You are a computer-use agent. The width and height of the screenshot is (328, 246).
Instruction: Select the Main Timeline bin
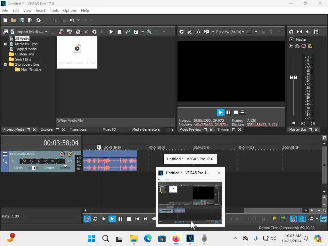(31, 70)
